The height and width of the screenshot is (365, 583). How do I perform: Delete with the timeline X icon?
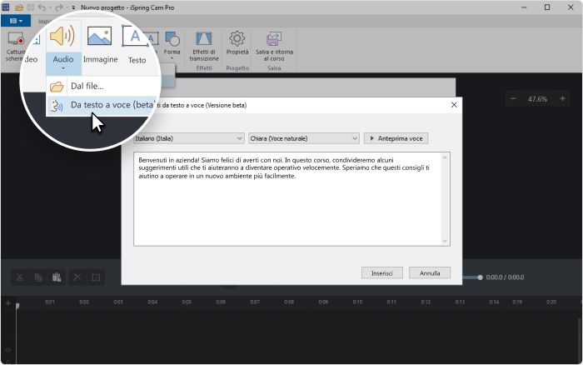(77, 277)
